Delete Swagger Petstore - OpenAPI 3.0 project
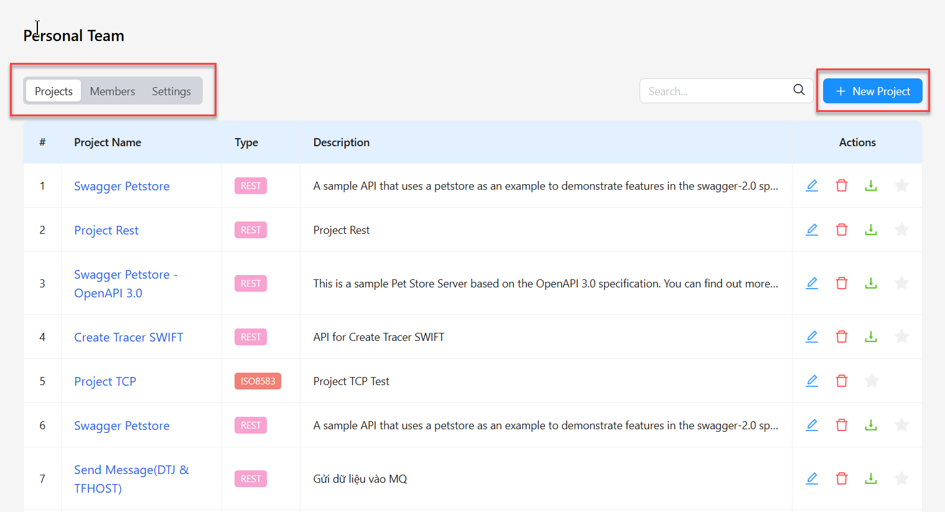The height and width of the screenshot is (512, 945). pyautogui.click(x=842, y=283)
